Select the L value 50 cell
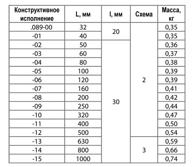 tap(83, 45)
